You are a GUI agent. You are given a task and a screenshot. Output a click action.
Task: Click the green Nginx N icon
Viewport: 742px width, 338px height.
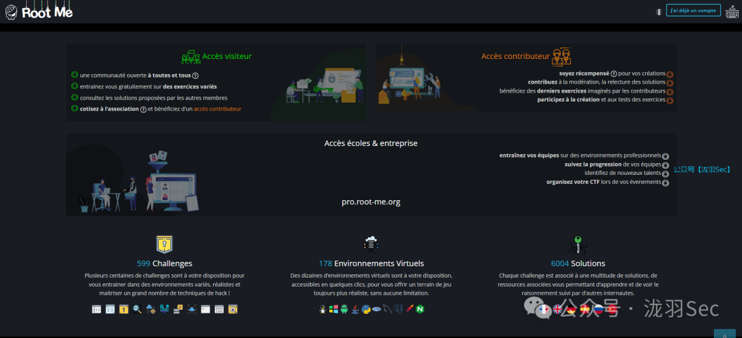click(420, 309)
